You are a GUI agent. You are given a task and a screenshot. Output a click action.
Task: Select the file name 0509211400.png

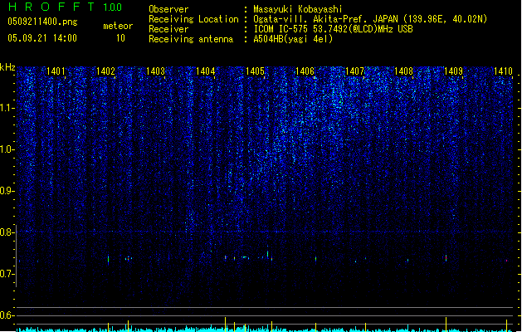click(x=42, y=22)
